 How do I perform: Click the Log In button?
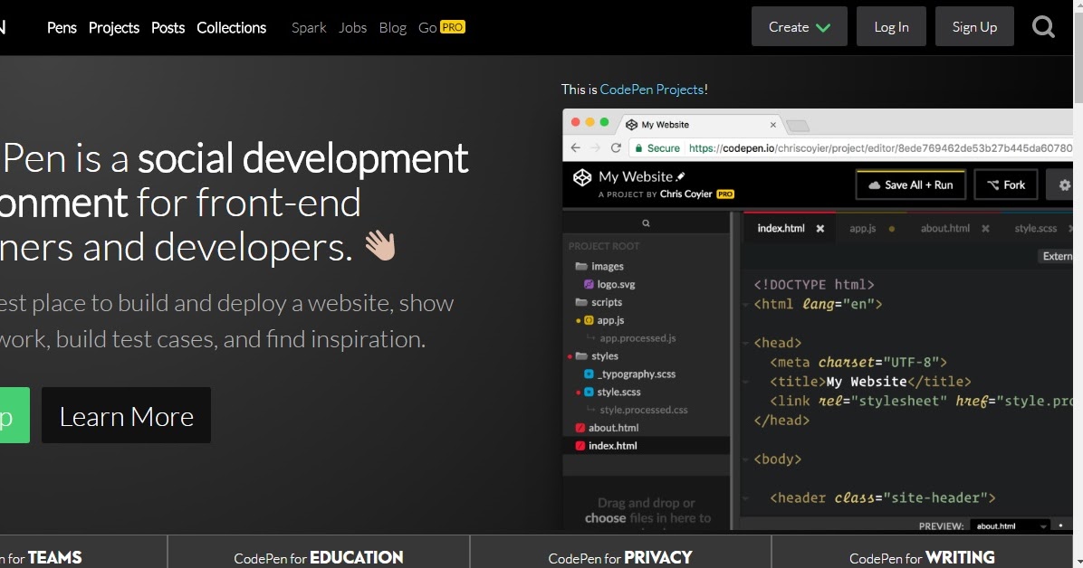point(891,27)
